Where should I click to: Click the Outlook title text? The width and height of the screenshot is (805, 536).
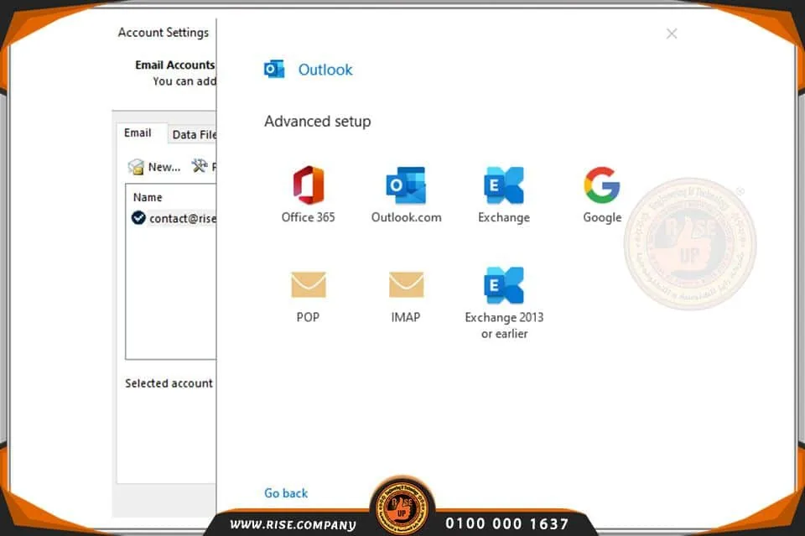tap(325, 70)
